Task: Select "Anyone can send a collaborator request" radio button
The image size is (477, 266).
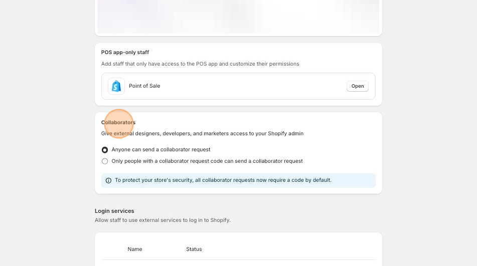Action: tap(105, 150)
